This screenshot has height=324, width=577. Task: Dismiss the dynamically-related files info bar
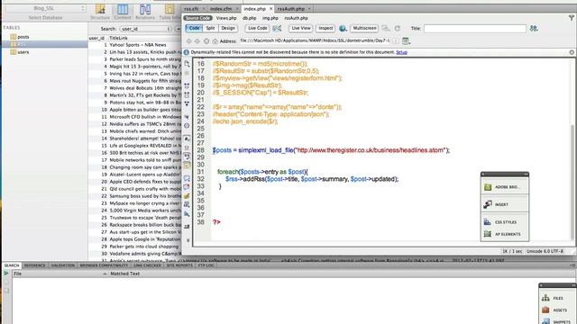point(572,52)
